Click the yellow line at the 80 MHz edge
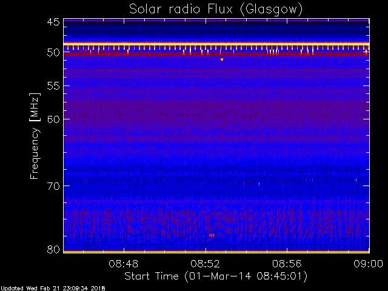 coord(216,252)
